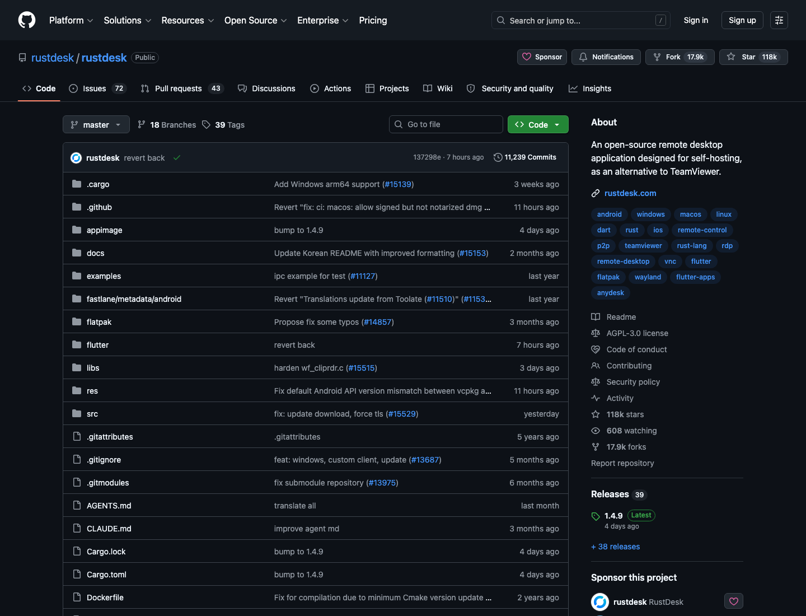This screenshot has height=616, width=806.
Task: Click the rustdesk avatar under Sponsor this project
Action: (x=600, y=602)
